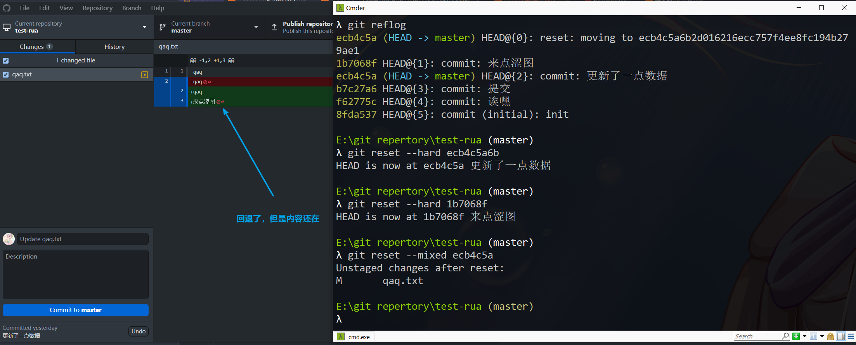Open the Repository menu
The image size is (856, 345).
click(97, 8)
